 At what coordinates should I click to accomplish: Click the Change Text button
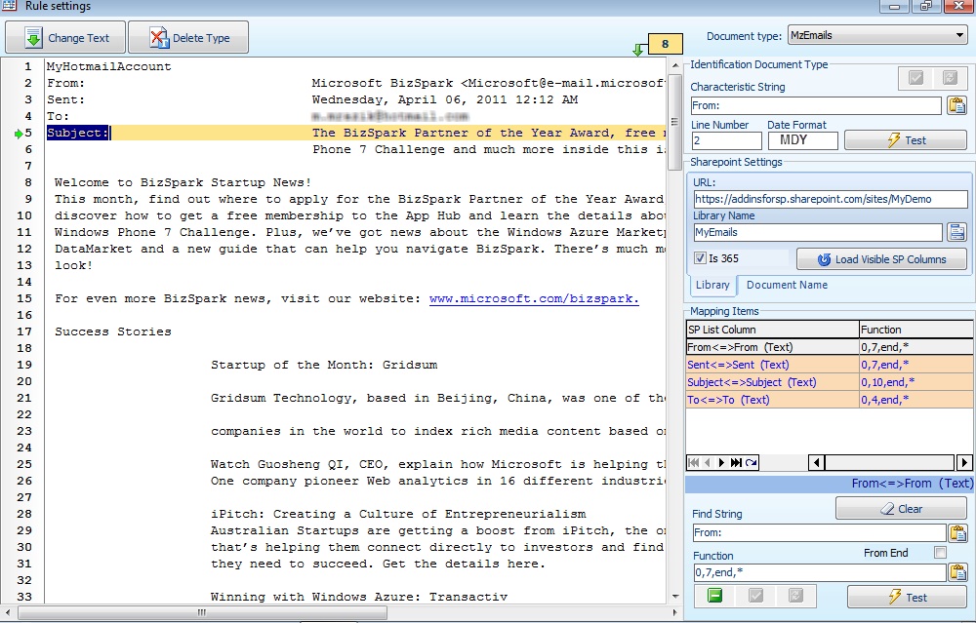coord(65,37)
